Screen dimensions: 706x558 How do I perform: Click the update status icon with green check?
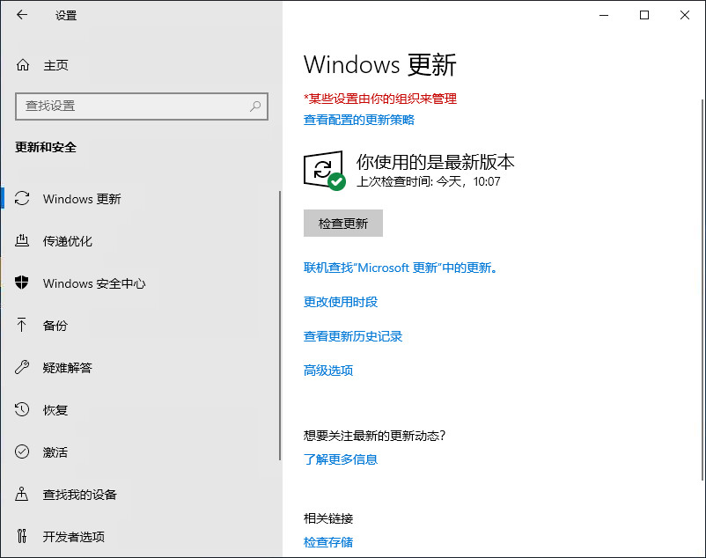pos(325,171)
